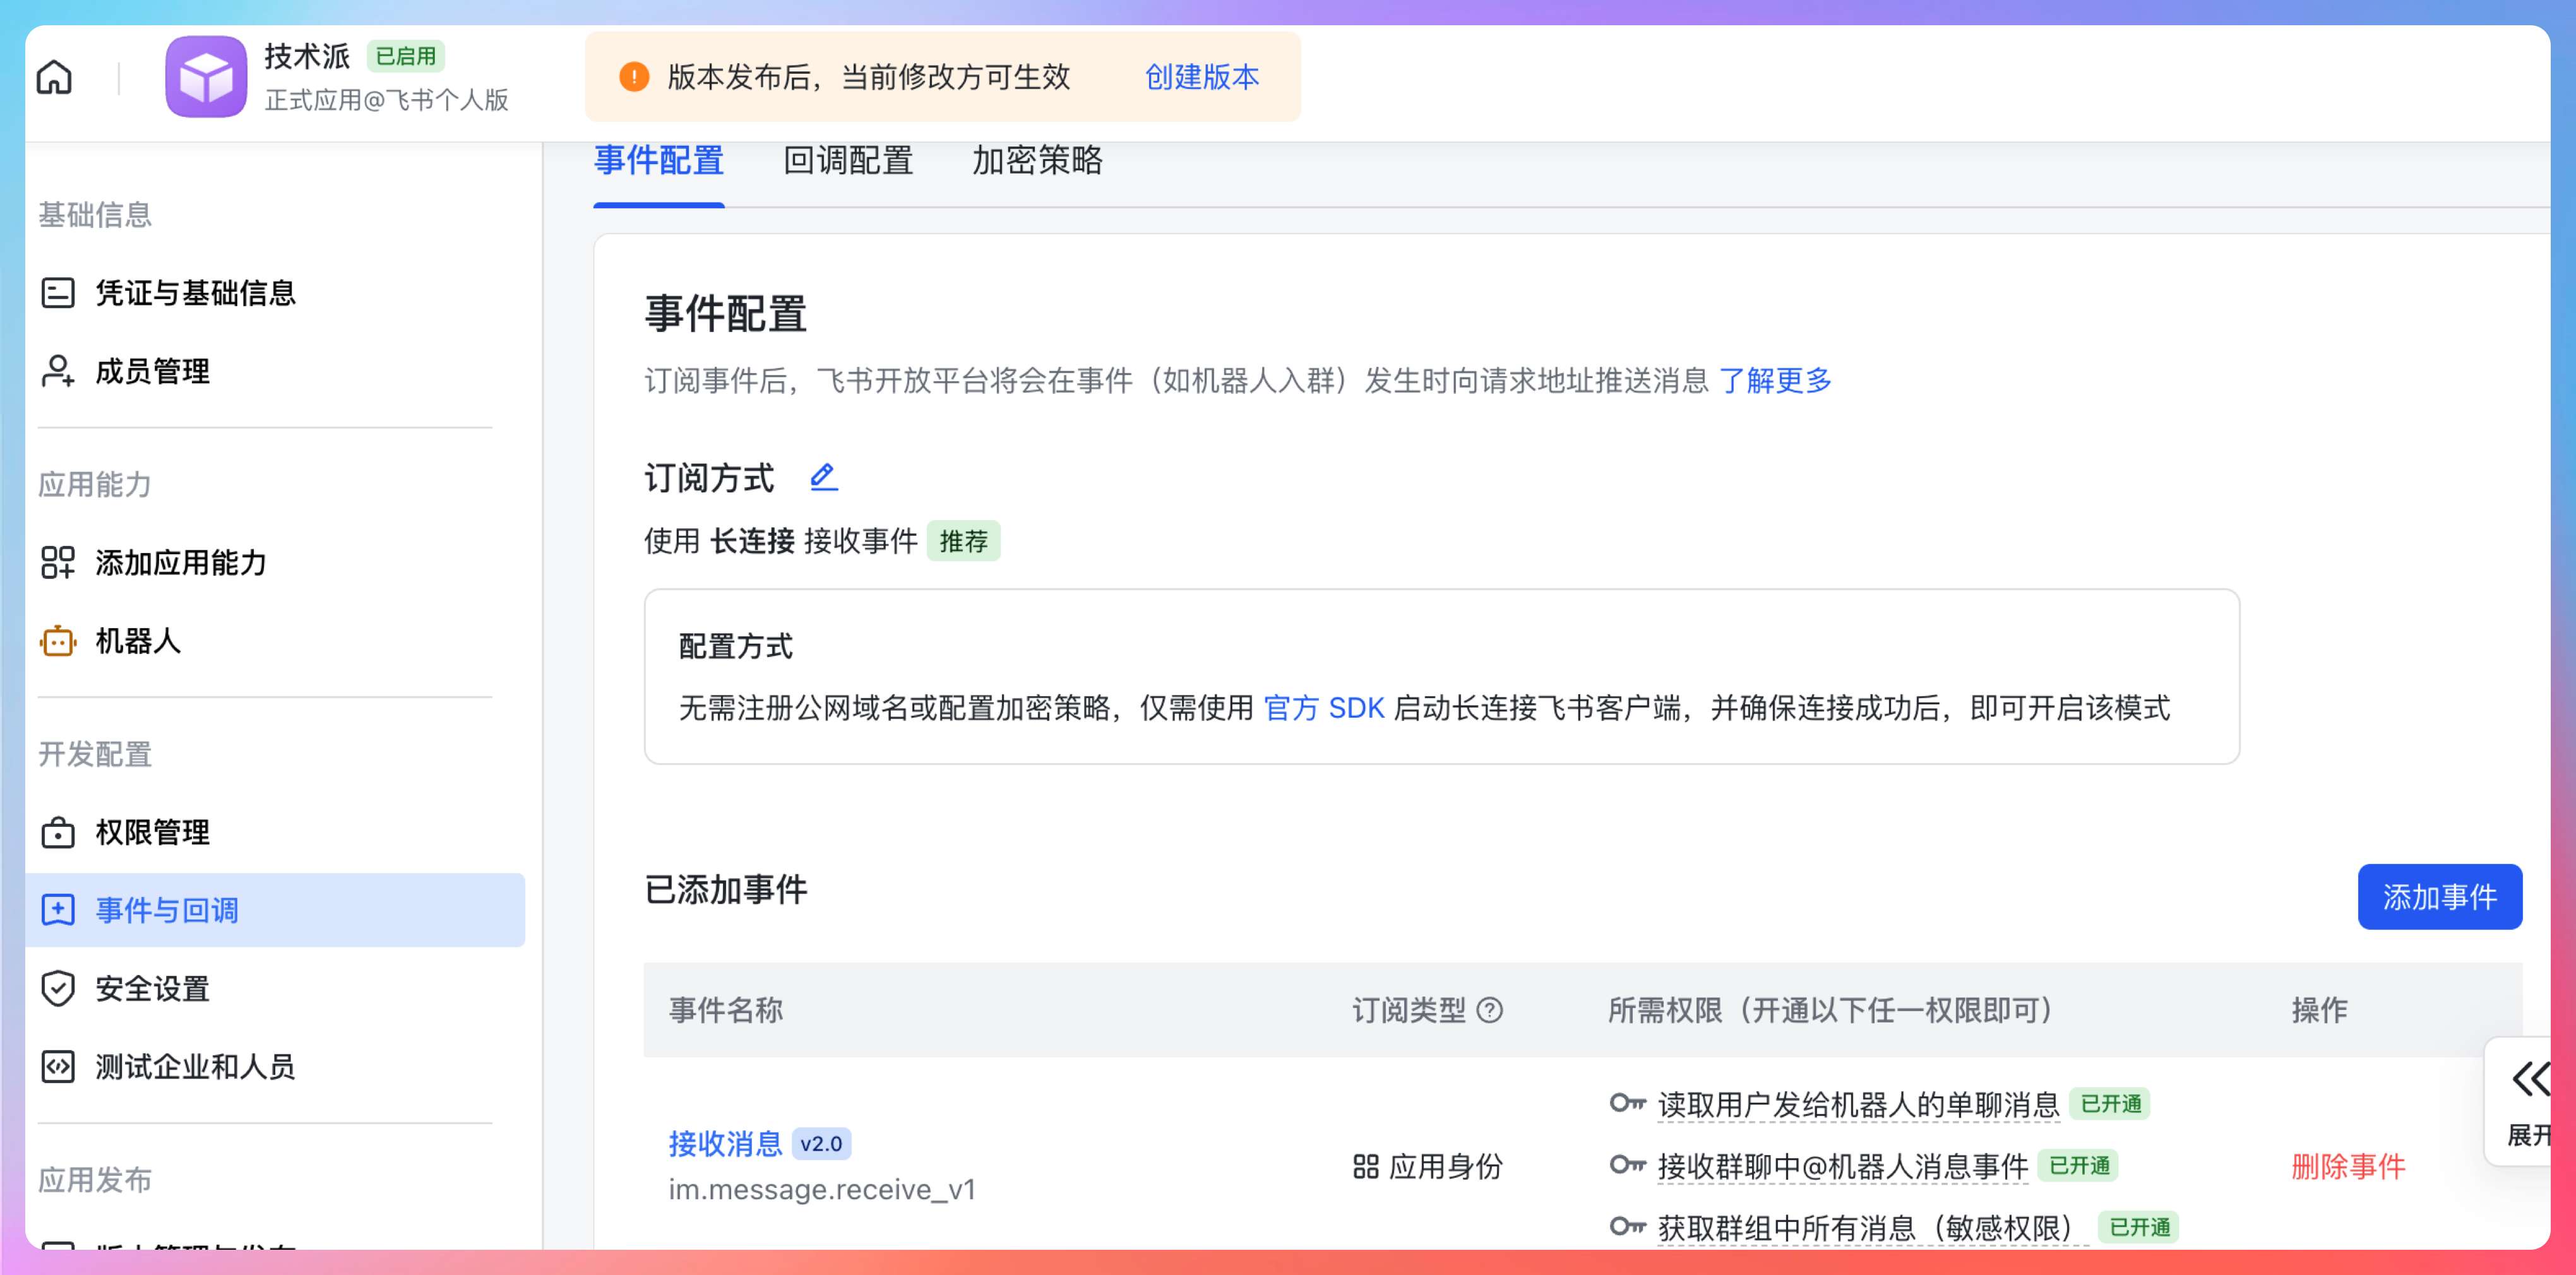Click the purple cube app logo

[206, 77]
